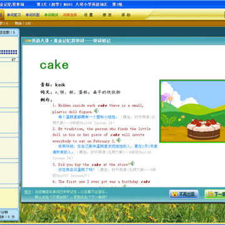Switch to the 单词巩固 tab
Viewport: 225px width, 225px height.
(32, 15)
